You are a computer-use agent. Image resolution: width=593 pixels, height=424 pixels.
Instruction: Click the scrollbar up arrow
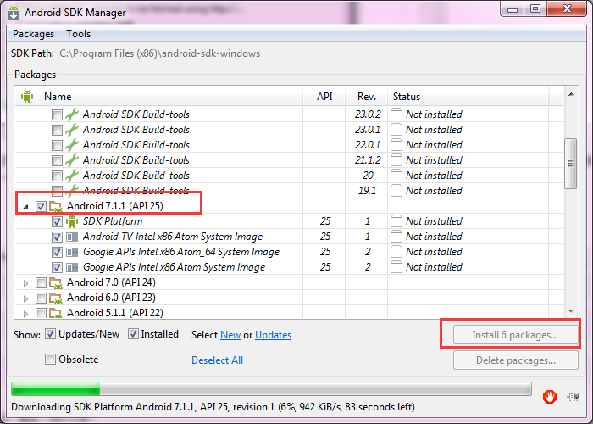(x=571, y=95)
